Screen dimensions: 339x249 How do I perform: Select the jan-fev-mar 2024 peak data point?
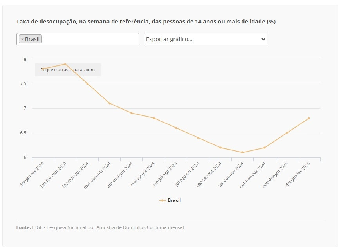tap(65, 64)
